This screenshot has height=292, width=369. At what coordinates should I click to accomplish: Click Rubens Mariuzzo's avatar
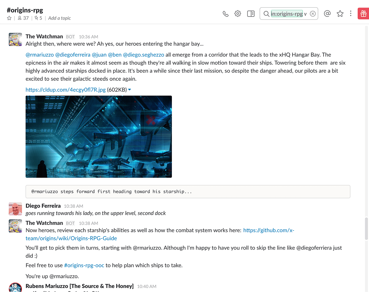[x=15, y=287]
